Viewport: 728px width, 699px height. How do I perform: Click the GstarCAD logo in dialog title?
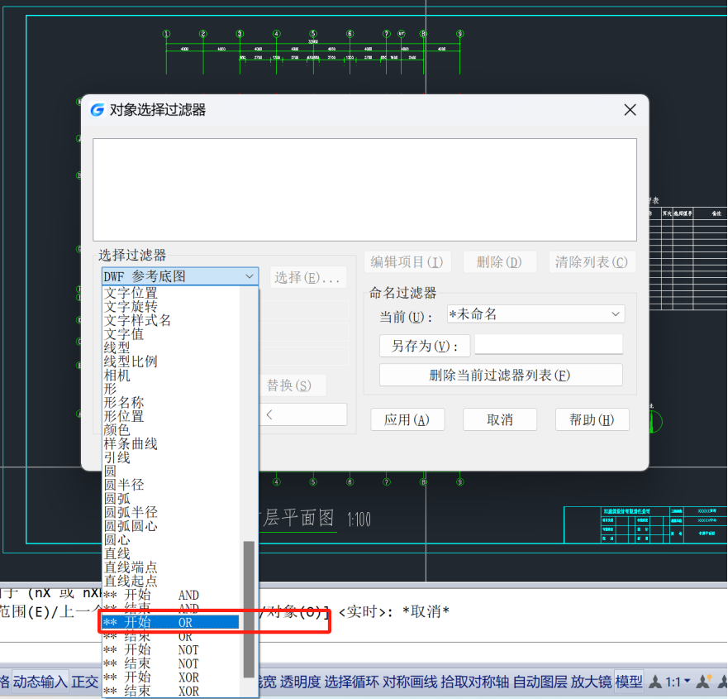pyautogui.click(x=98, y=110)
